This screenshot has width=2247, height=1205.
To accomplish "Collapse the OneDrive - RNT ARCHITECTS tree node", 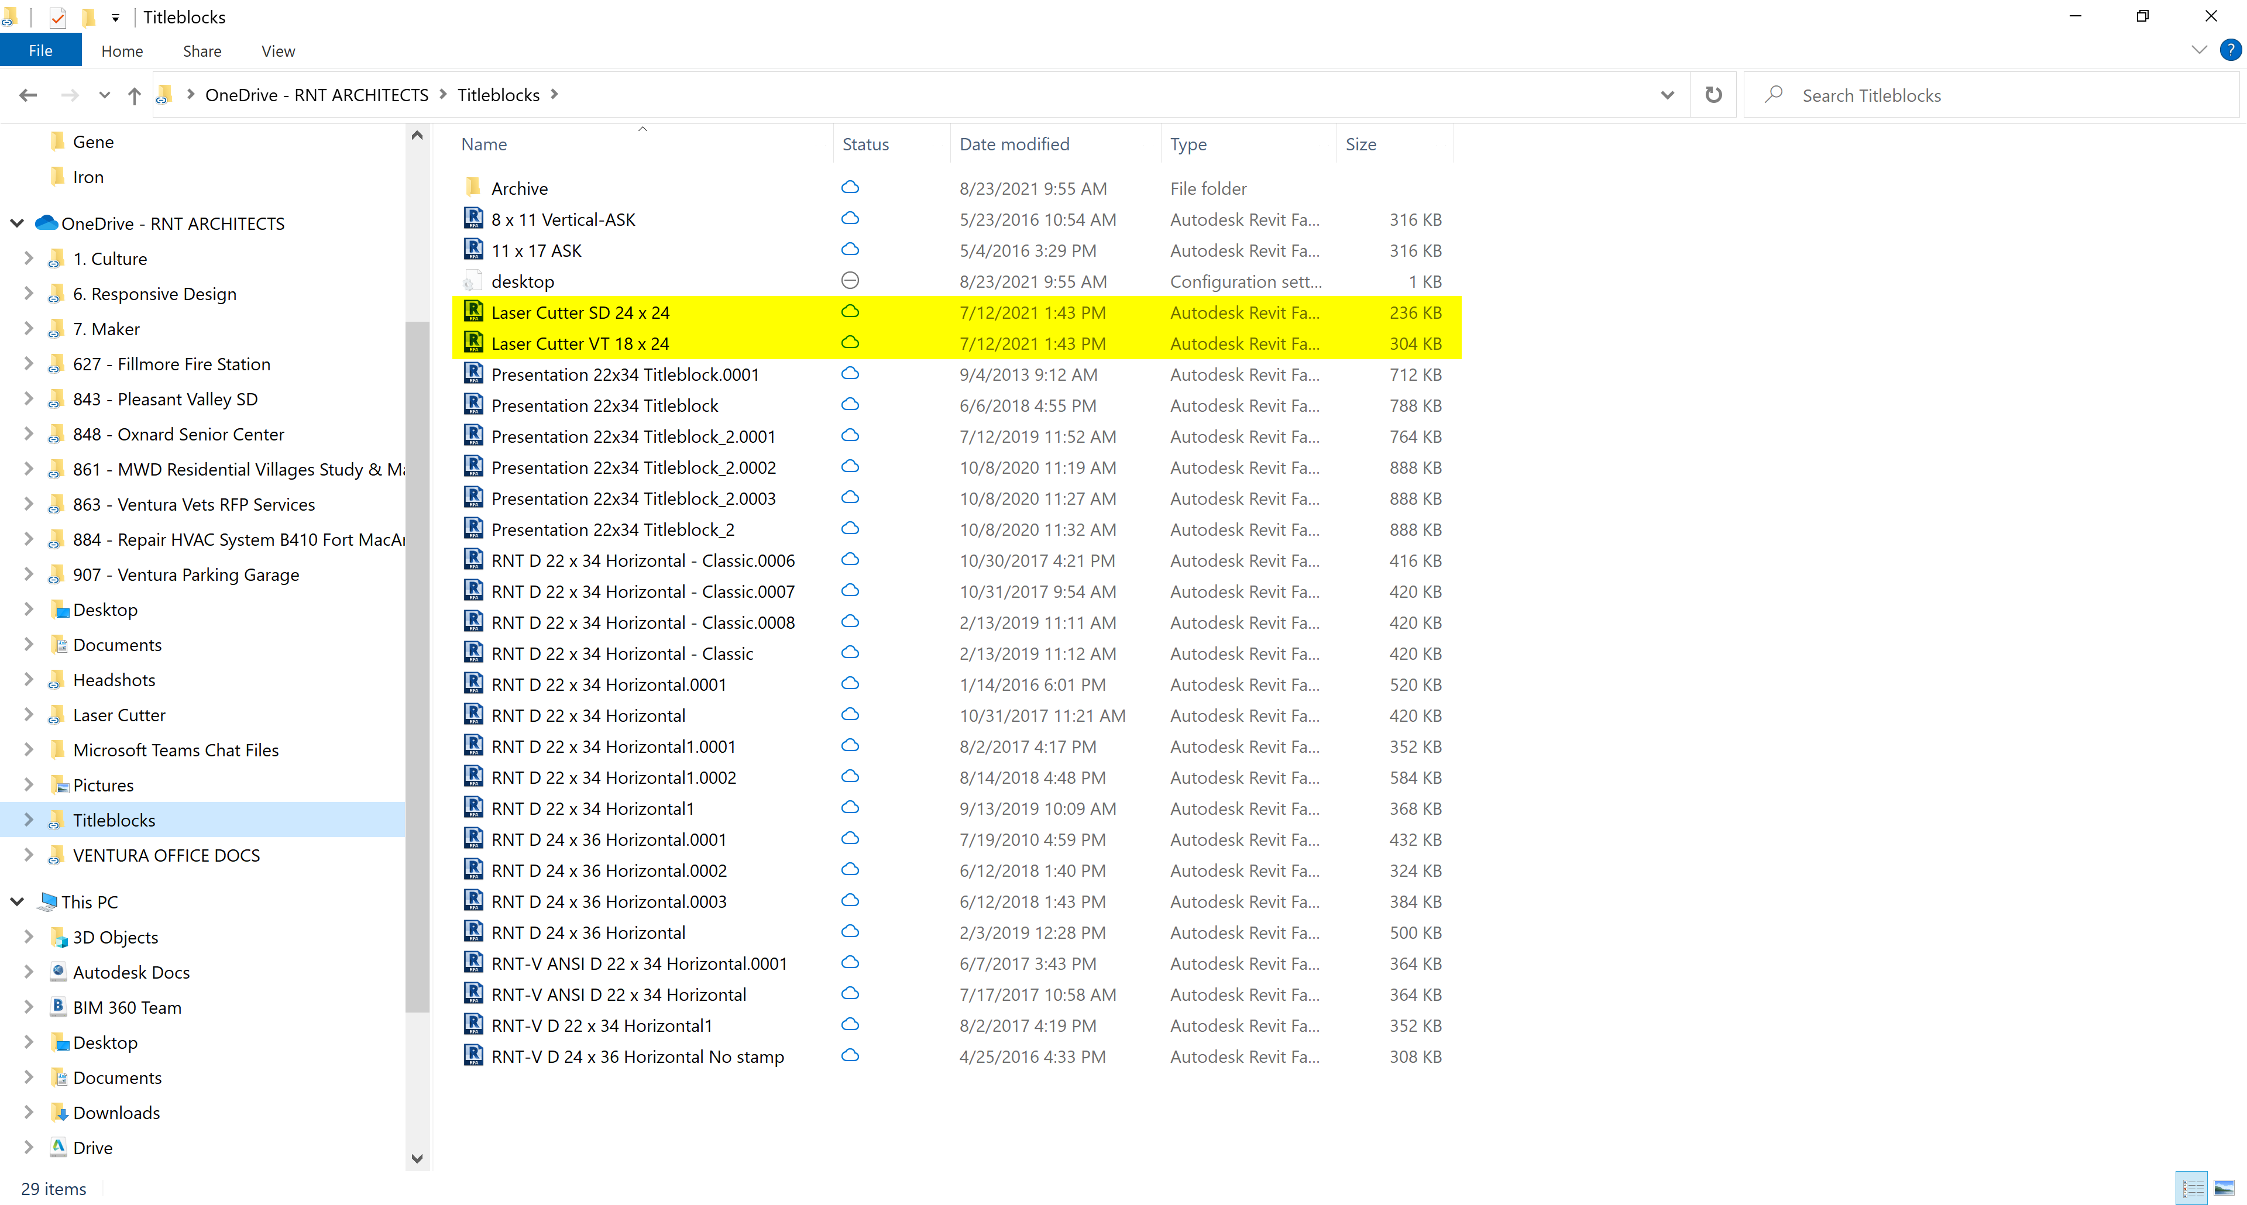I will 16,223.
